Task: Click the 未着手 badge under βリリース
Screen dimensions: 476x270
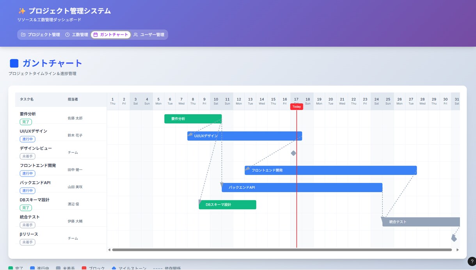Action: coord(27,242)
